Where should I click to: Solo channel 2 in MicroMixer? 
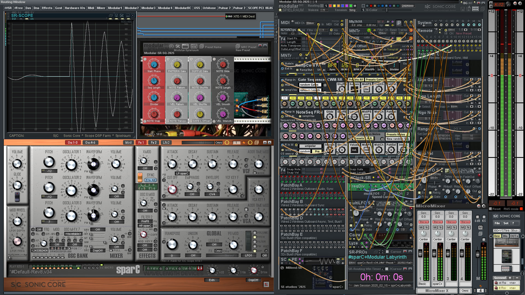pos(441,228)
